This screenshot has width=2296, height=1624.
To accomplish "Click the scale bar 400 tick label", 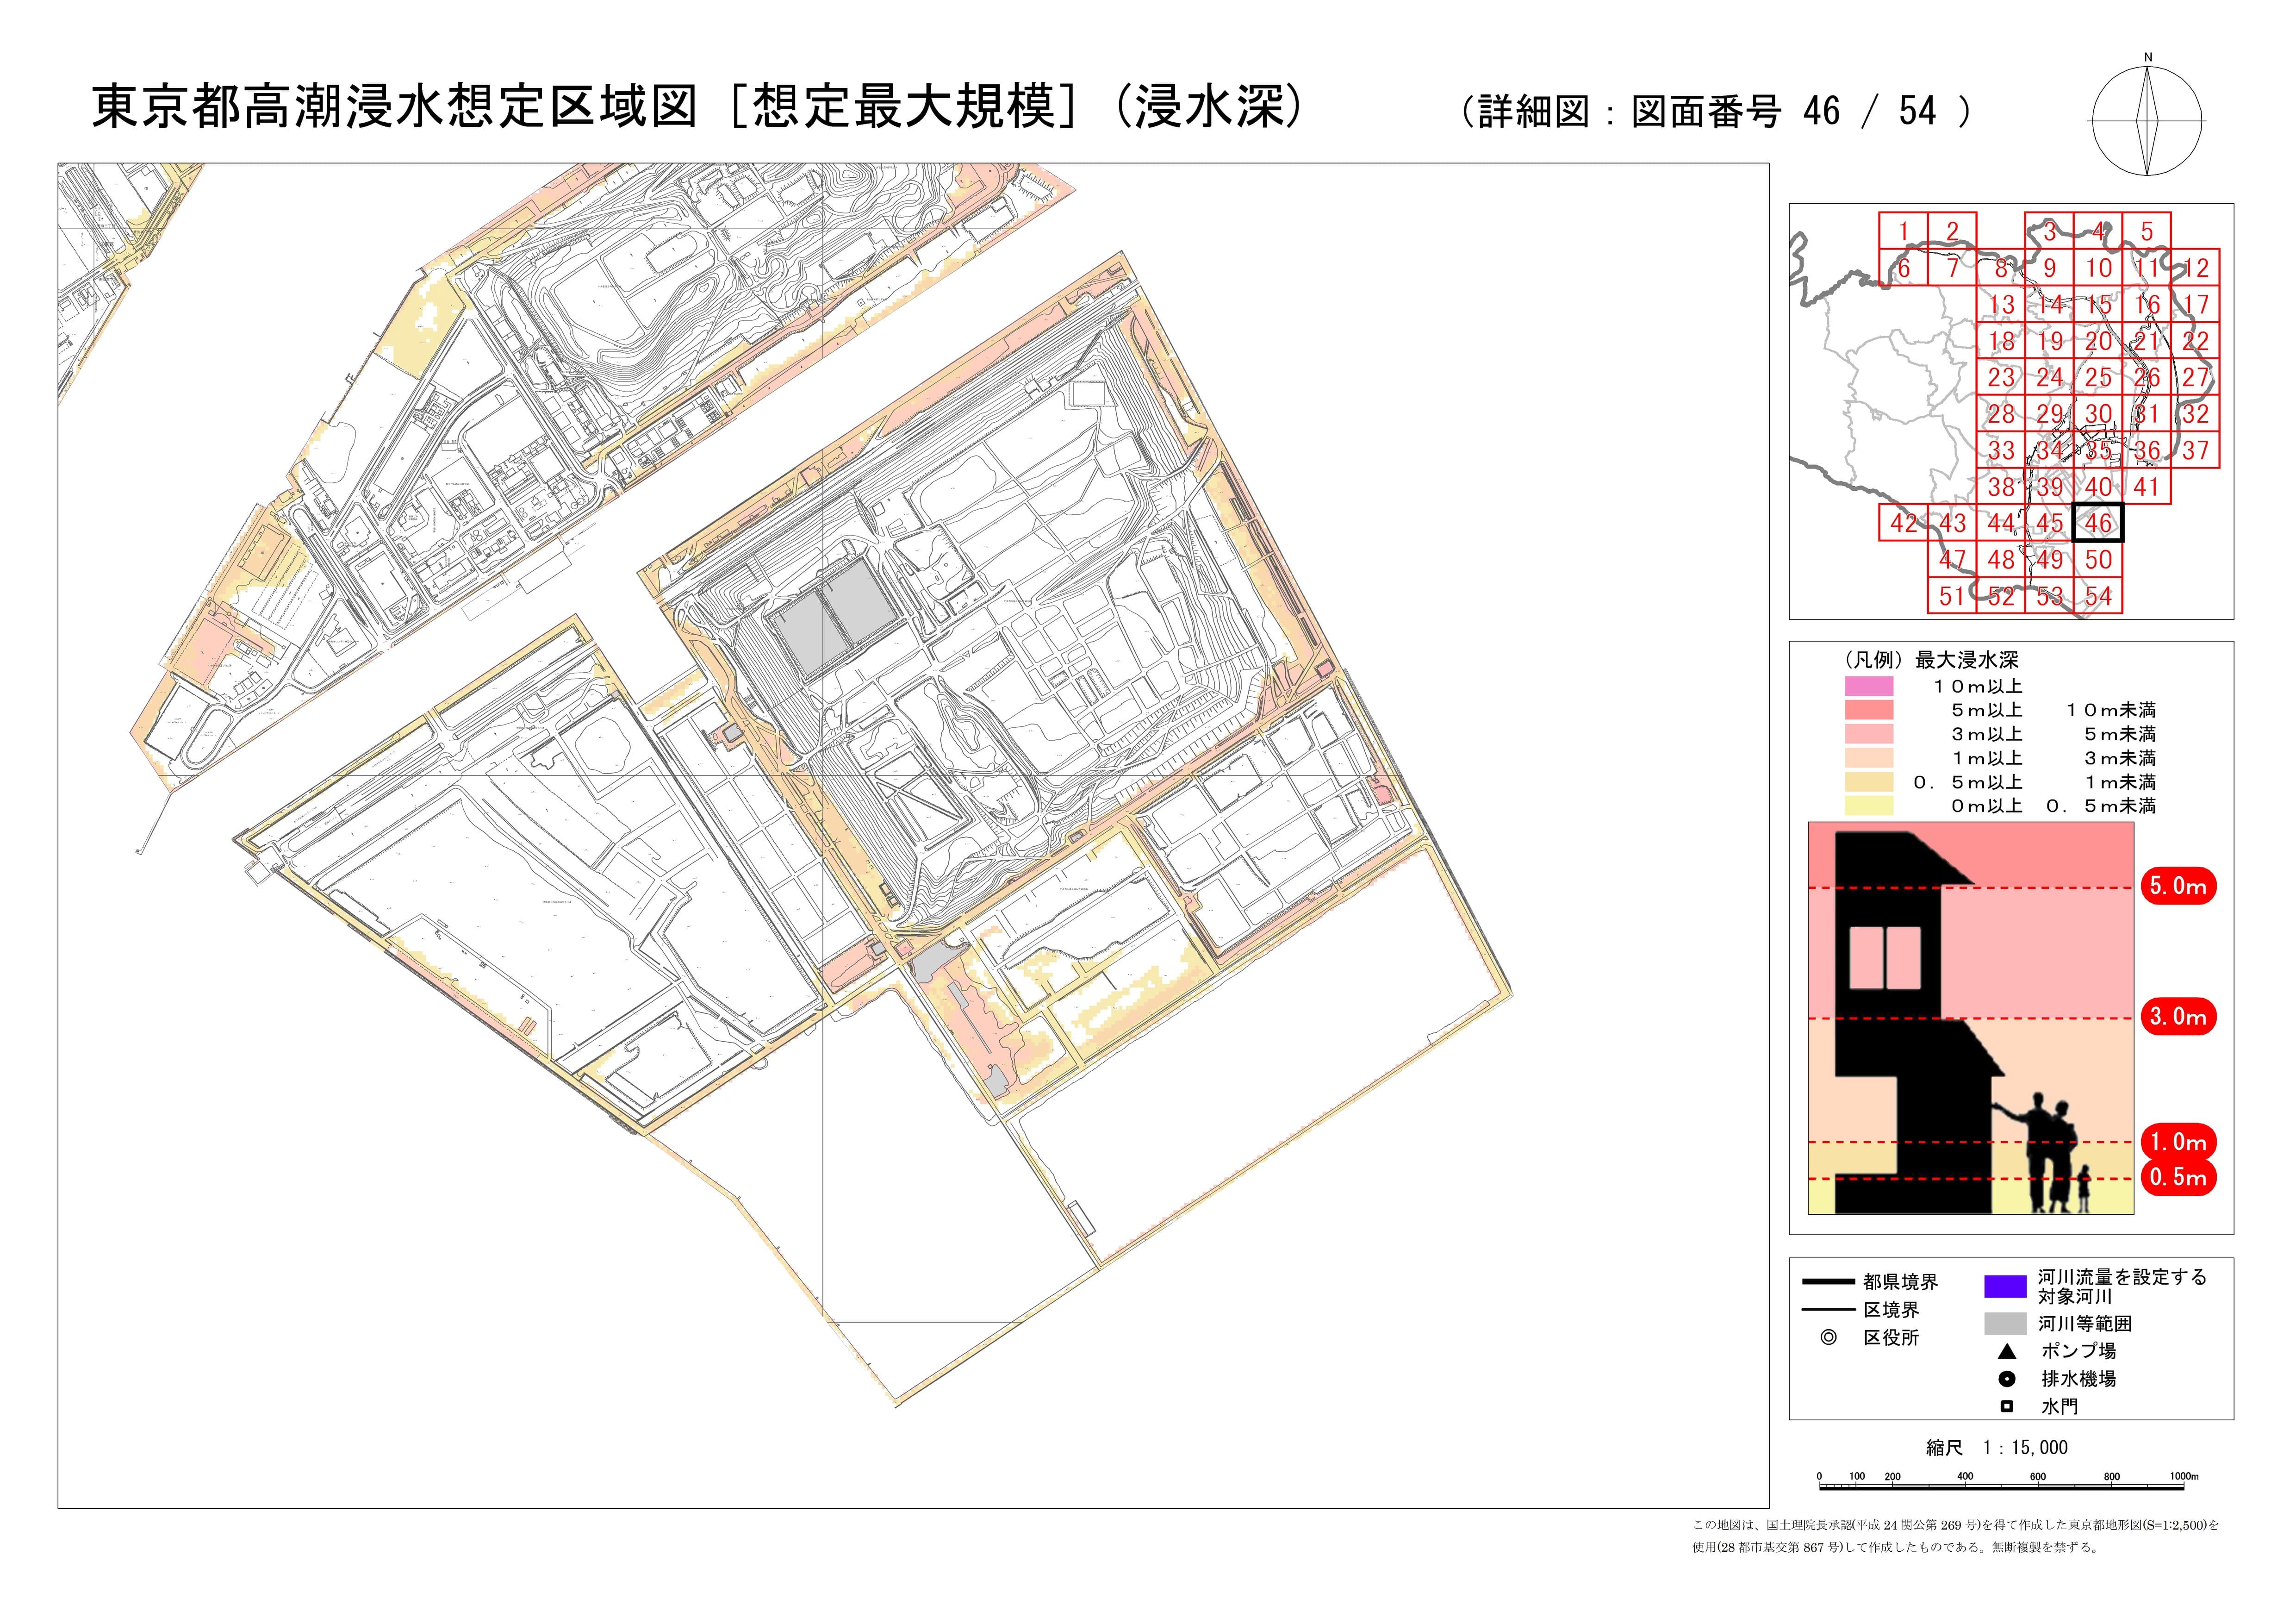I will [x=1965, y=1476].
